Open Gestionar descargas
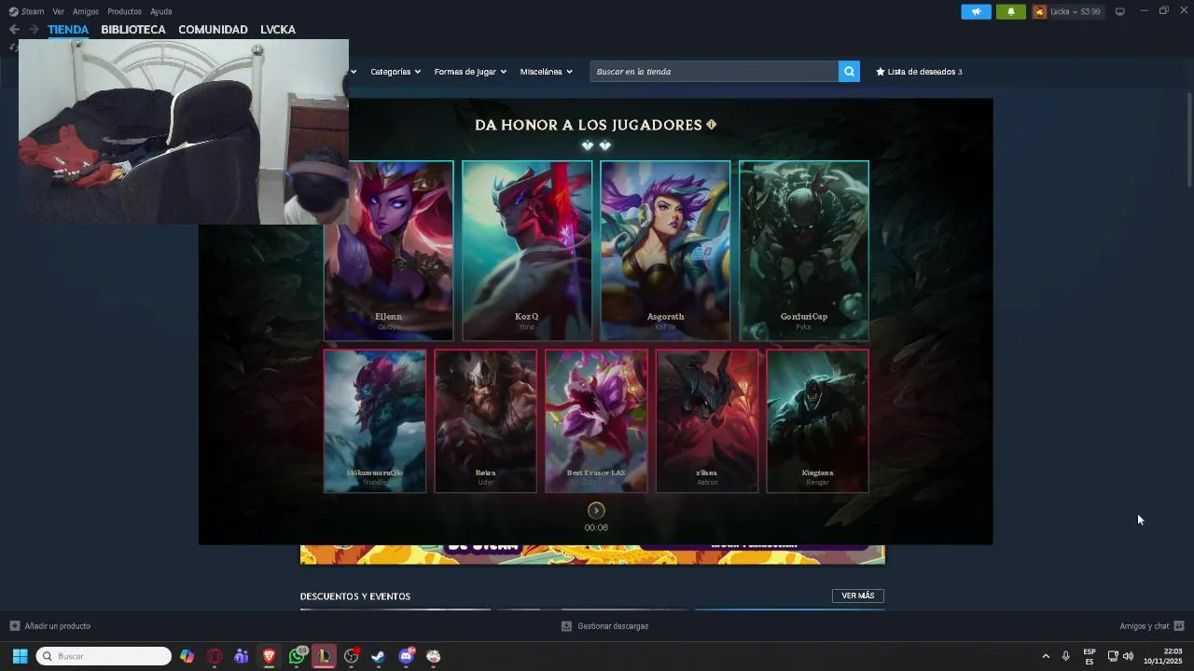The width and height of the screenshot is (1194, 671). tap(605, 626)
